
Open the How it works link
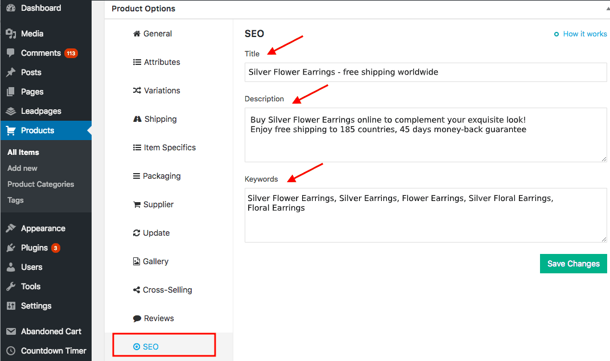584,34
